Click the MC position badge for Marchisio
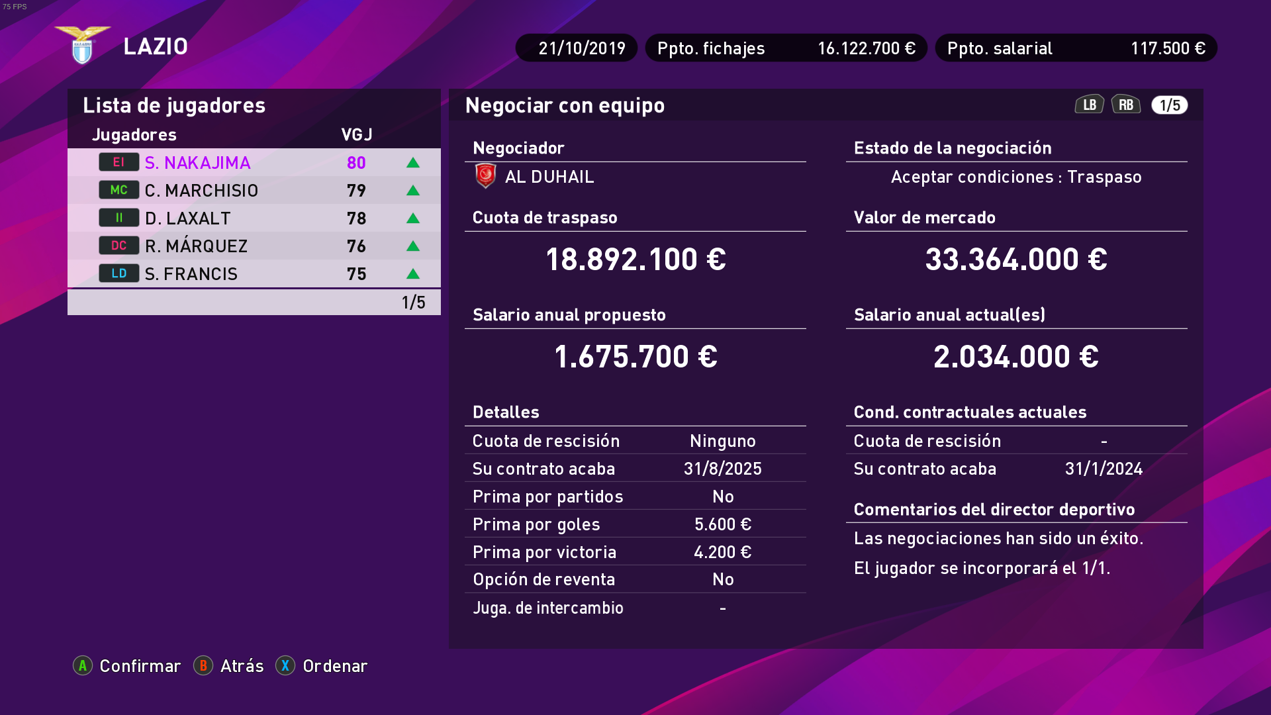1271x715 pixels. [x=118, y=190]
